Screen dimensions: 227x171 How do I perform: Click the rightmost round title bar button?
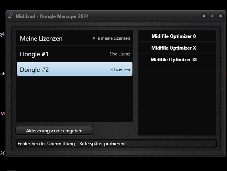click(220, 16)
